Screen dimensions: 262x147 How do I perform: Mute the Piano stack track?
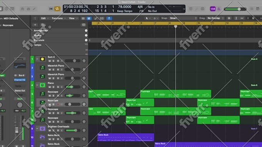pyautogui.click(x=50, y=87)
